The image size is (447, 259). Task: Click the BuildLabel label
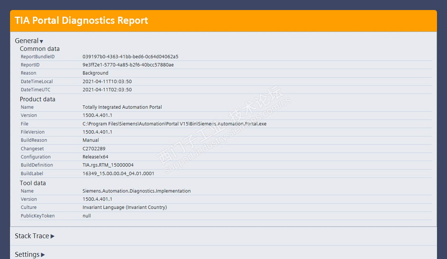pos(32,174)
